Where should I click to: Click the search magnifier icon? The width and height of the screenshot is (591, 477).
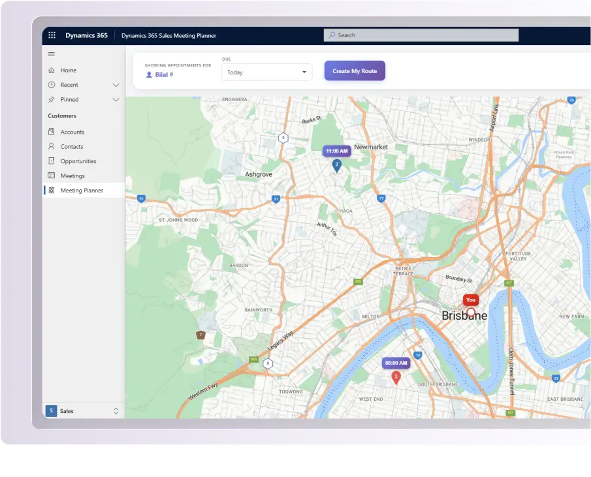(x=332, y=35)
